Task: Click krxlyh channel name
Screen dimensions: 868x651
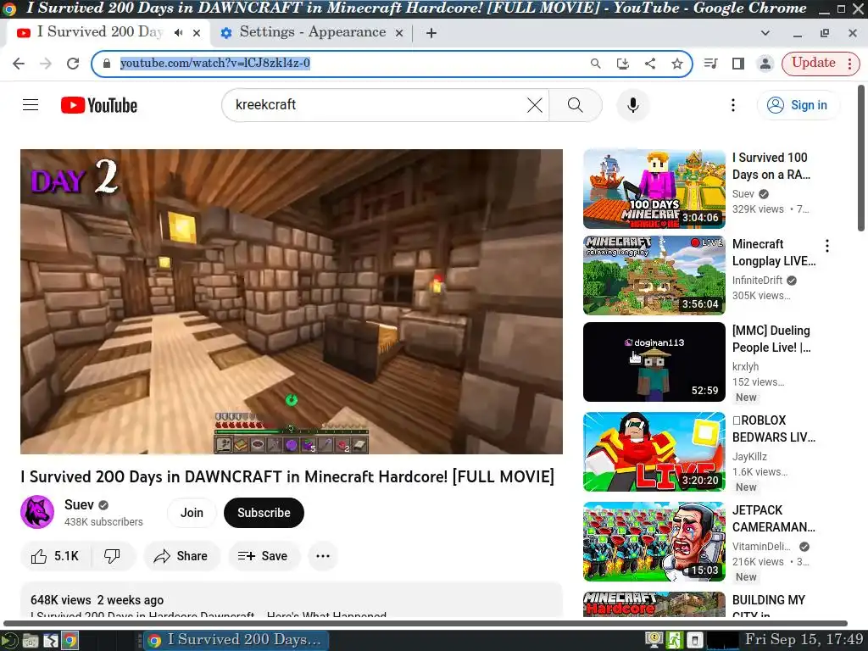Action: point(745,366)
